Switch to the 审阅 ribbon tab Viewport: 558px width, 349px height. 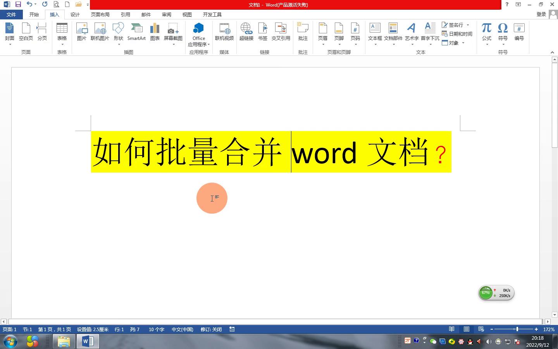(166, 14)
